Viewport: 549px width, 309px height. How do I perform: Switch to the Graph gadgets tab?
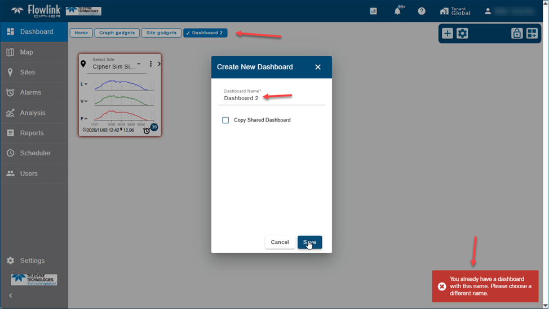[117, 33]
